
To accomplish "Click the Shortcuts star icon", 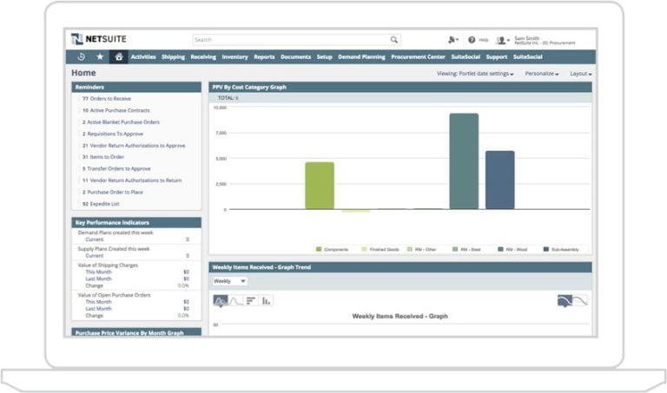I will (x=100, y=56).
